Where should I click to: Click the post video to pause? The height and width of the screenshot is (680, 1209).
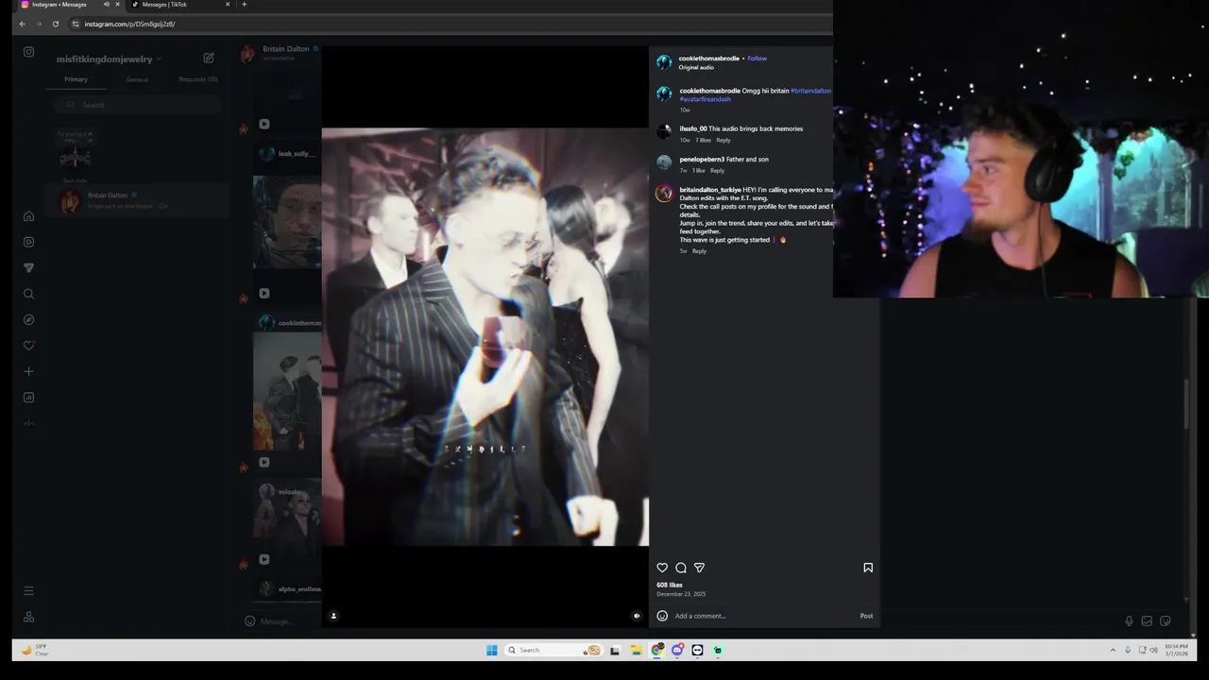pos(485,337)
